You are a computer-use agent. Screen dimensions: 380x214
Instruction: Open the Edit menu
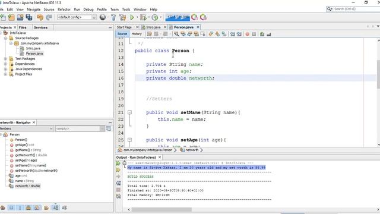coord(9,10)
